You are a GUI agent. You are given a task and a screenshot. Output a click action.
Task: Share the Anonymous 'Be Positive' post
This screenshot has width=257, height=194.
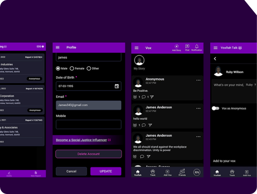click(152, 97)
